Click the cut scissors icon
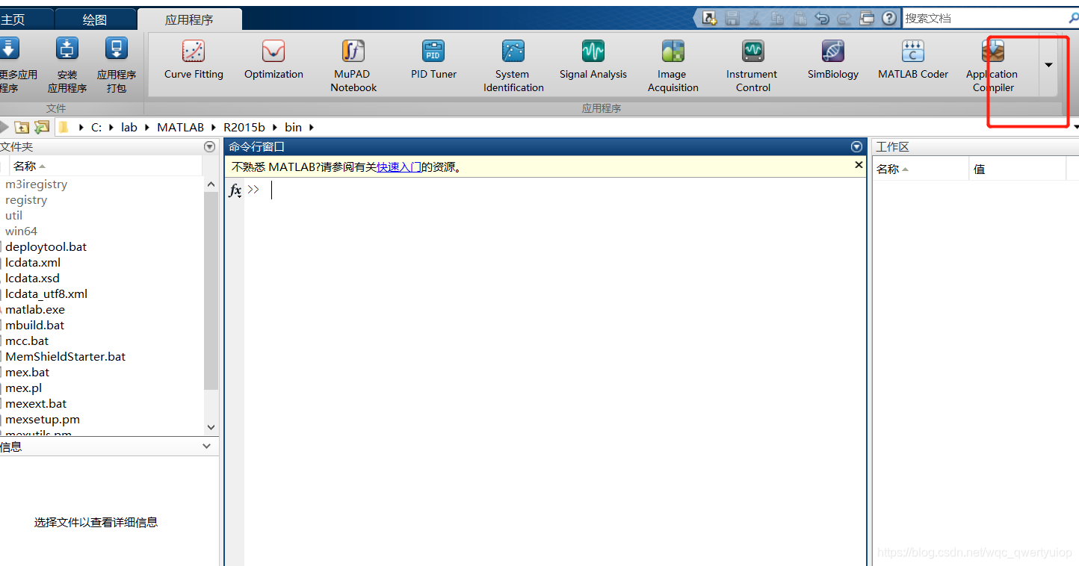The height and width of the screenshot is (566, 1079). [755, 19]
